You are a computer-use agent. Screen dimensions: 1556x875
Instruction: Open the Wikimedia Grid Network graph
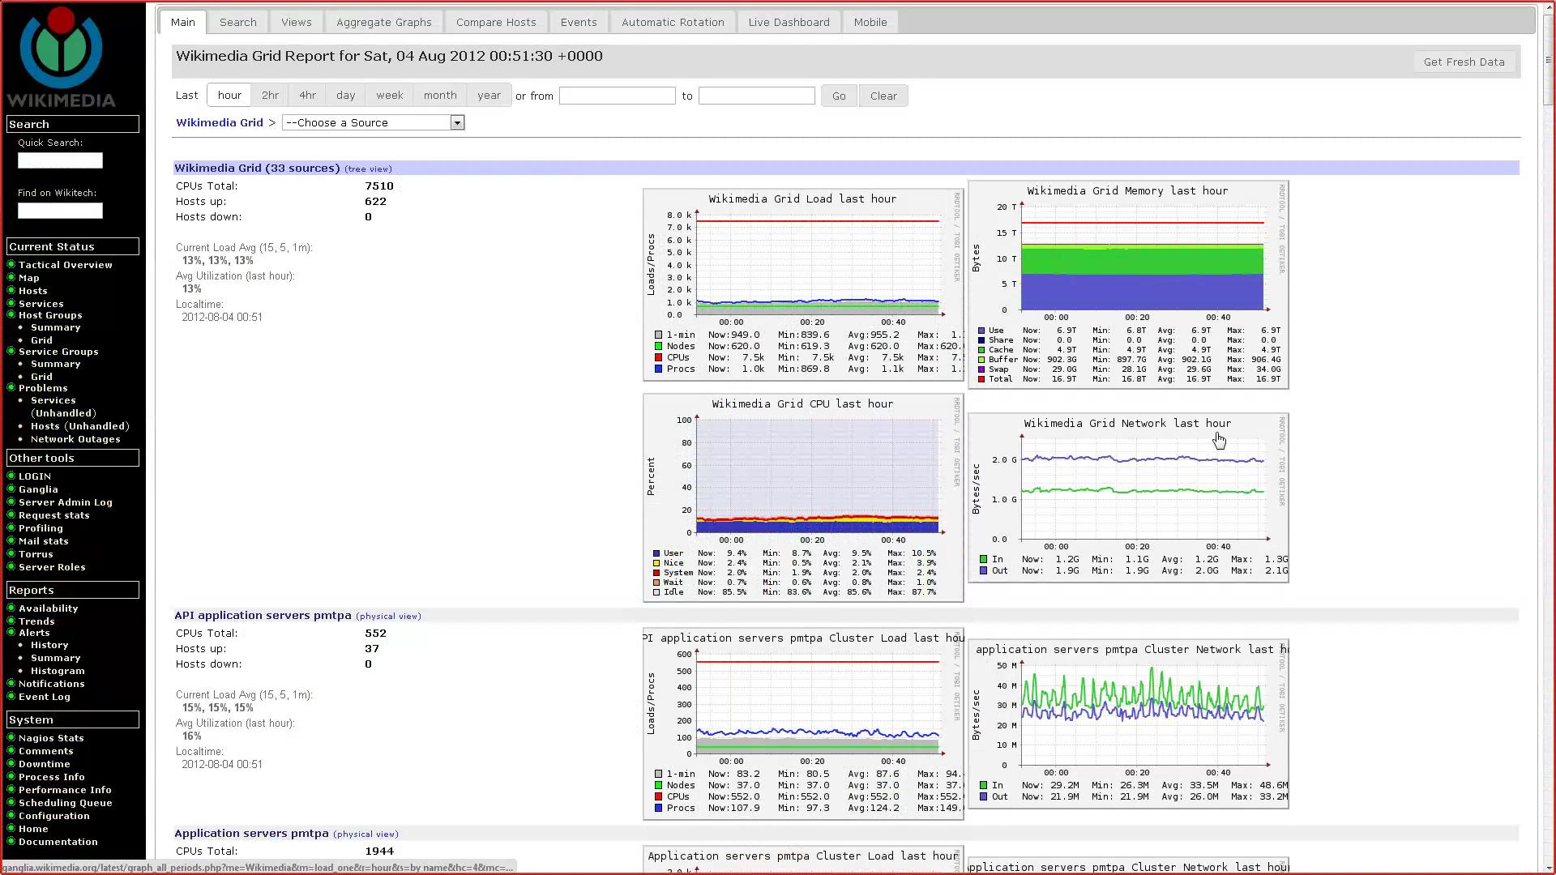(x=1128, y=497)
